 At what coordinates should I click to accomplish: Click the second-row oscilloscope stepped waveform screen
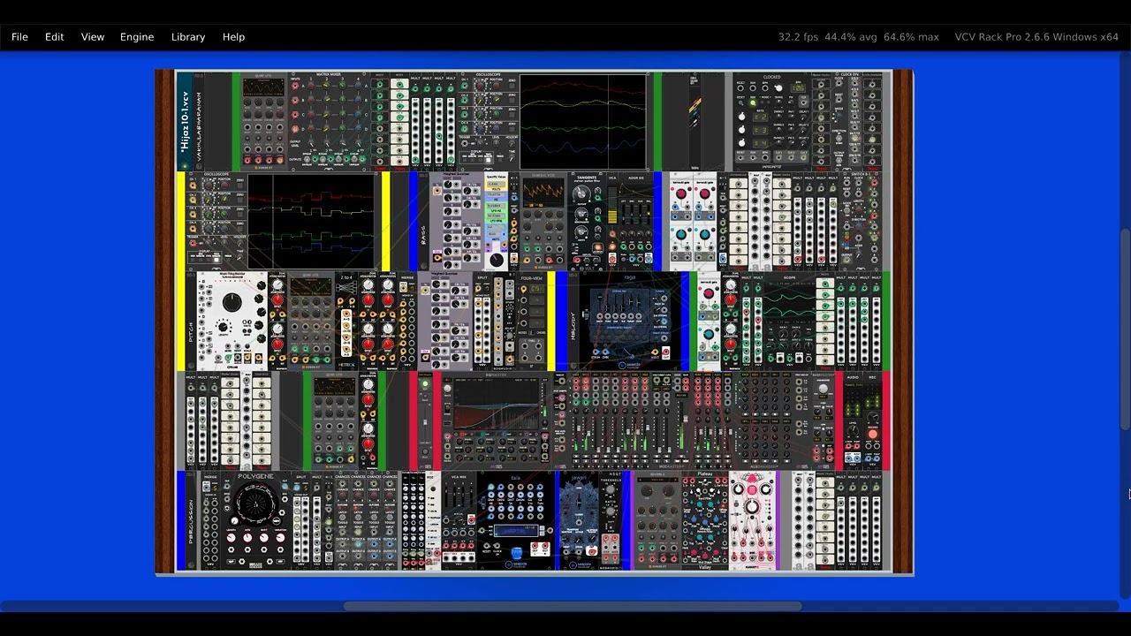point(311,221)
